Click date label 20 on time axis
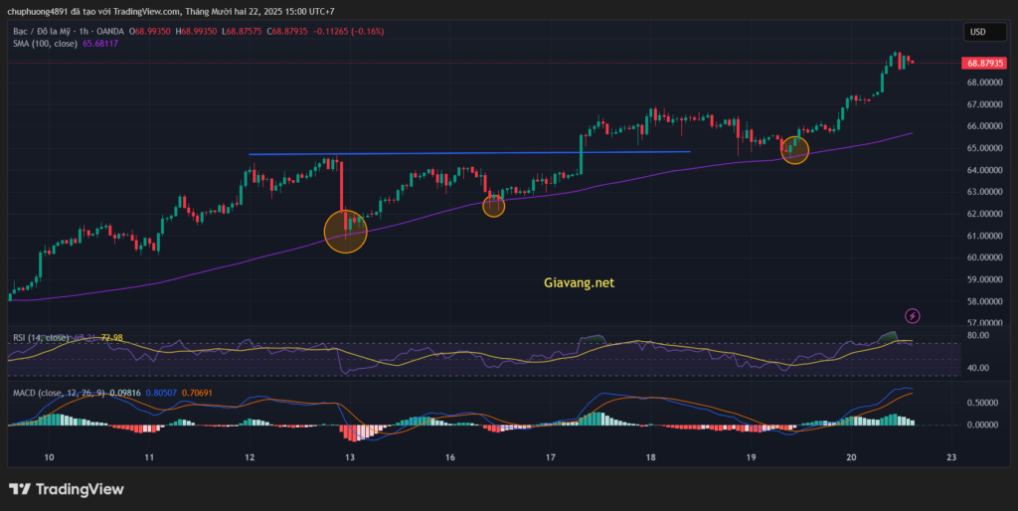 [851, 457]
